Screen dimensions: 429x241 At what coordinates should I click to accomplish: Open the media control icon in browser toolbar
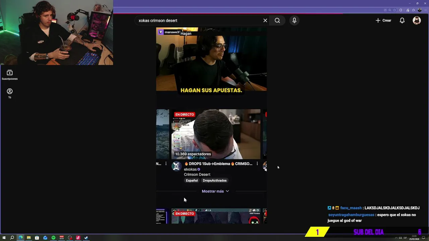tap(408, 10)
